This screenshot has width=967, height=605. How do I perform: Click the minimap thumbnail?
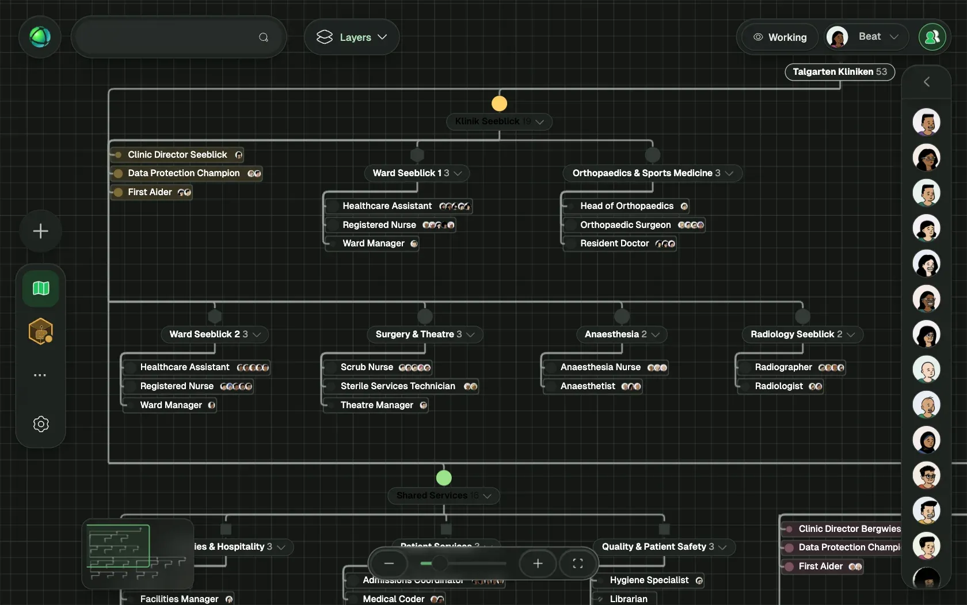(x=138, y=554)
